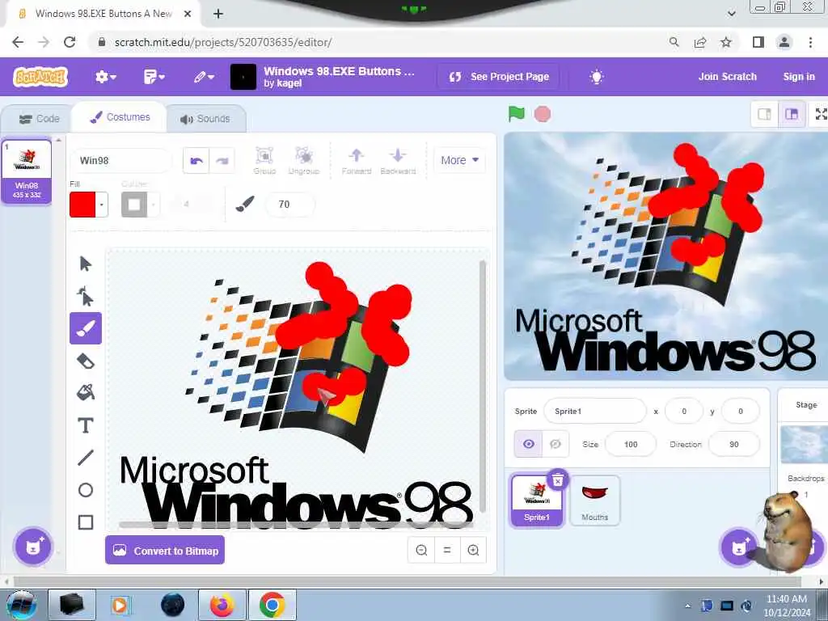Screen dimensions: 828x621
Task: Click the redo arrow button
Action: [x=222, y=161]
